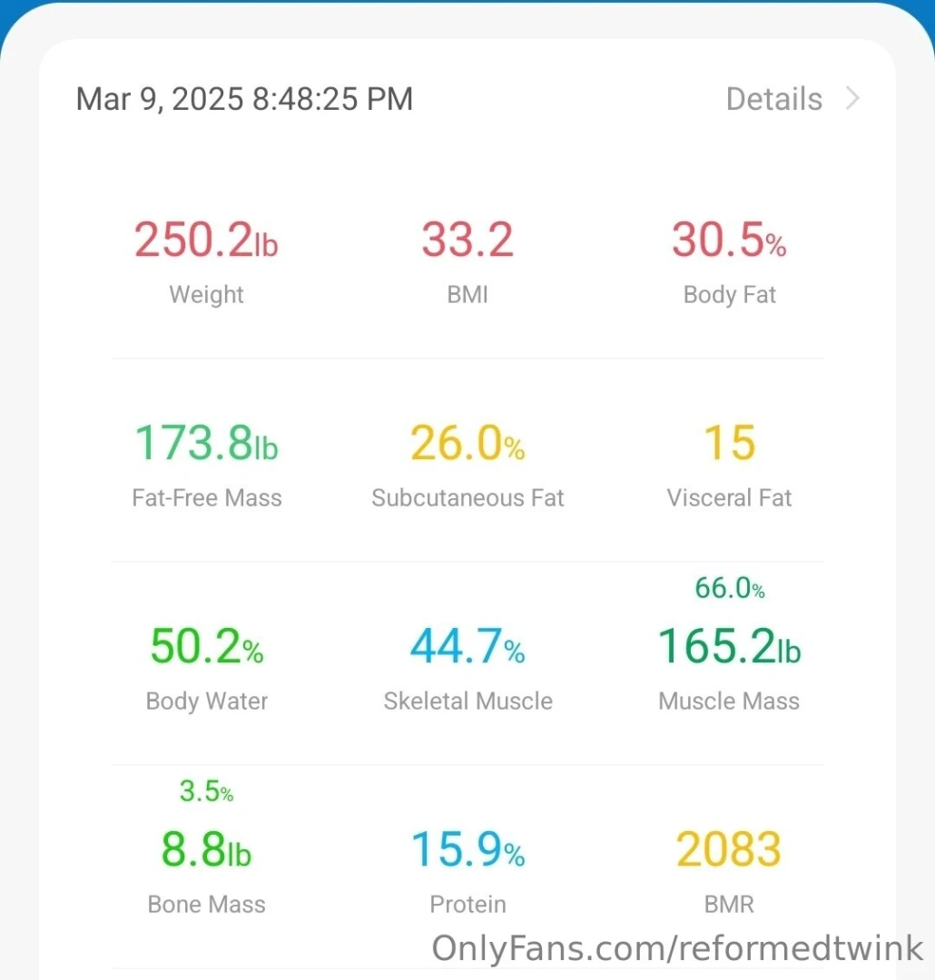Select the Protein 15.9% metric
Screen dimensions: 935x980
467,850
